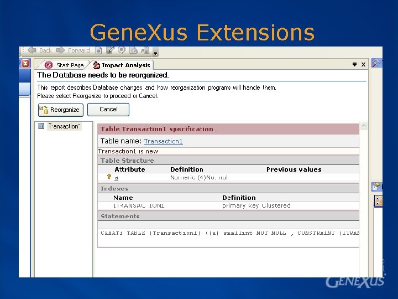Viewport: 398px width, 299px height.
Task: Click the 'Previous values' column header
Action: point(294,169)
